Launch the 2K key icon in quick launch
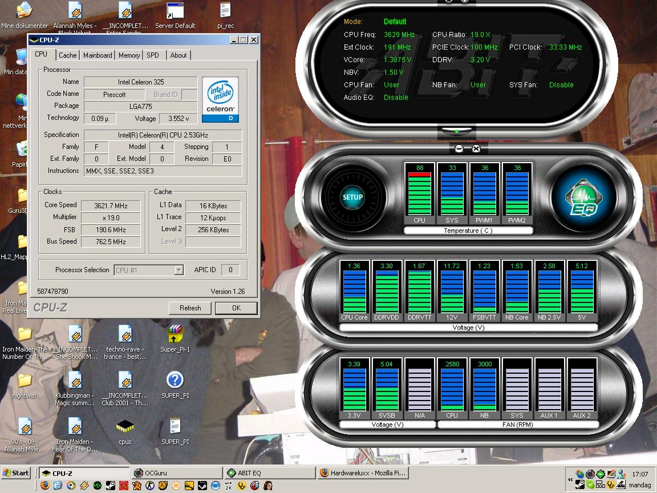 [228, 486]
